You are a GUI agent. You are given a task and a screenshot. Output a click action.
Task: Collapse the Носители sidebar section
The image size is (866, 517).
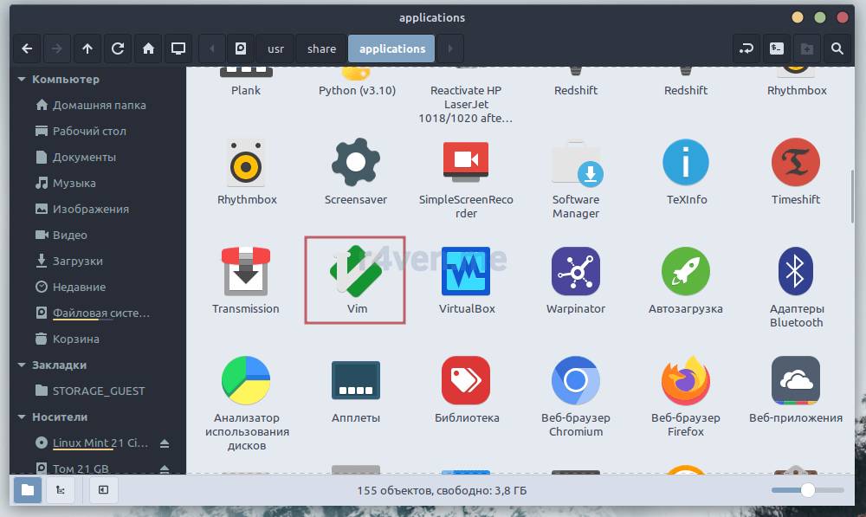coord(22,417)
